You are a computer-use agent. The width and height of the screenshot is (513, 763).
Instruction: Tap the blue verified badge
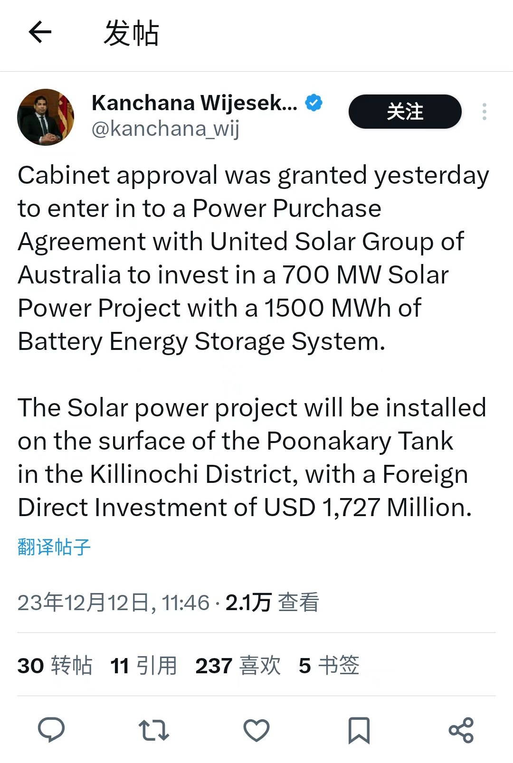(313, 103)
